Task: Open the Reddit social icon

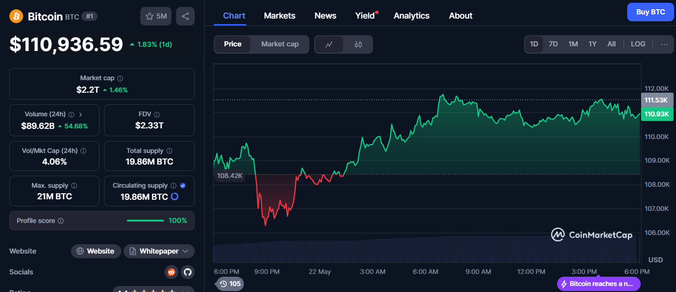Action: pyautogui.click(x=171, y=272)
